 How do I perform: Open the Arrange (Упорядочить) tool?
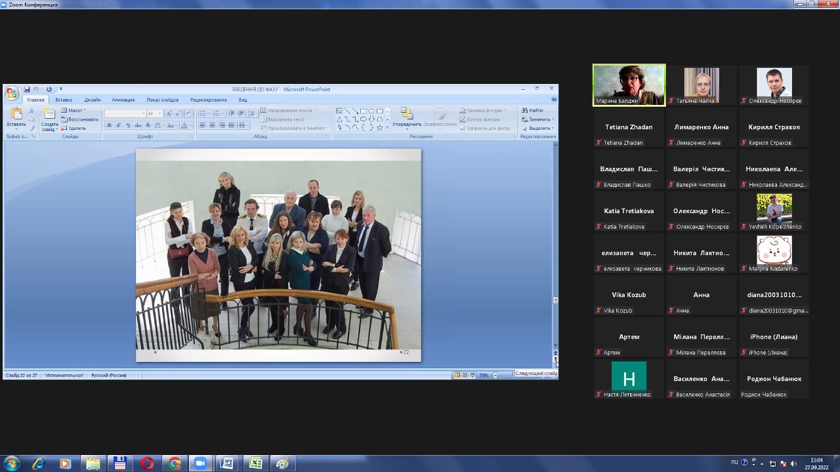(407, 117)
